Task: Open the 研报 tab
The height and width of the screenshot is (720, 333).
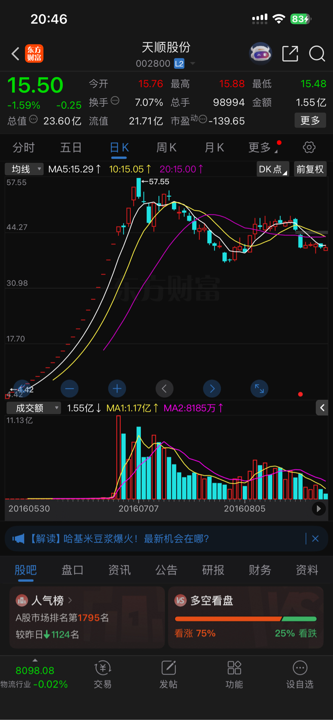Action: coord(213,570)
